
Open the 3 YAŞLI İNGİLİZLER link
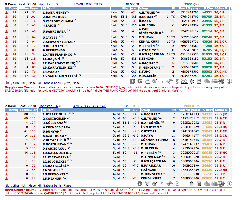click(x=88, y=4)
